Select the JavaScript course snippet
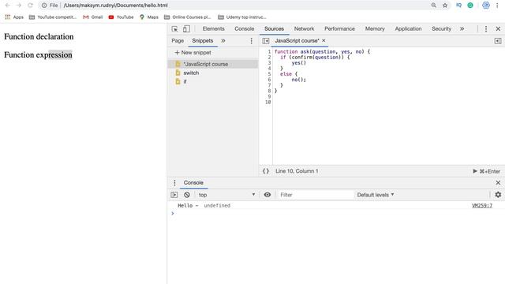This screenshot has width=505, height=284. [213, 64]
